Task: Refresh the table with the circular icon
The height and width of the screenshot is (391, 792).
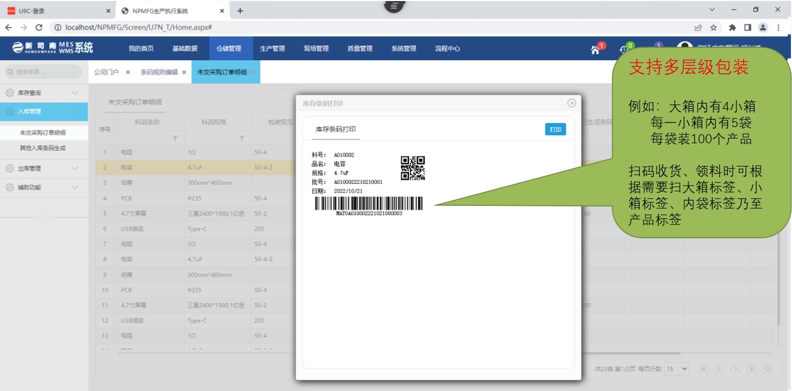Action: click(x=767, y=369)
